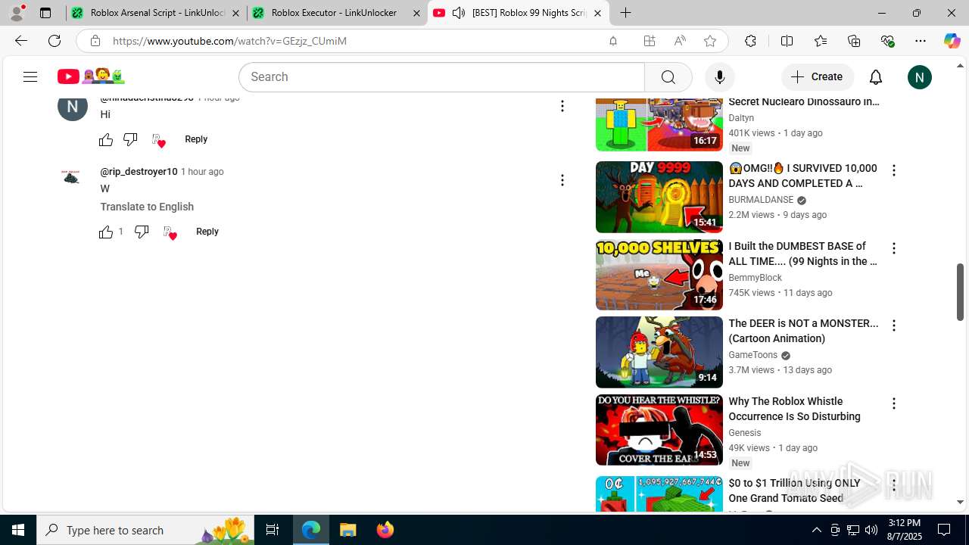969x545 pixels.
Task: Toggle Split screen view
Action: [x=787, y=41]
